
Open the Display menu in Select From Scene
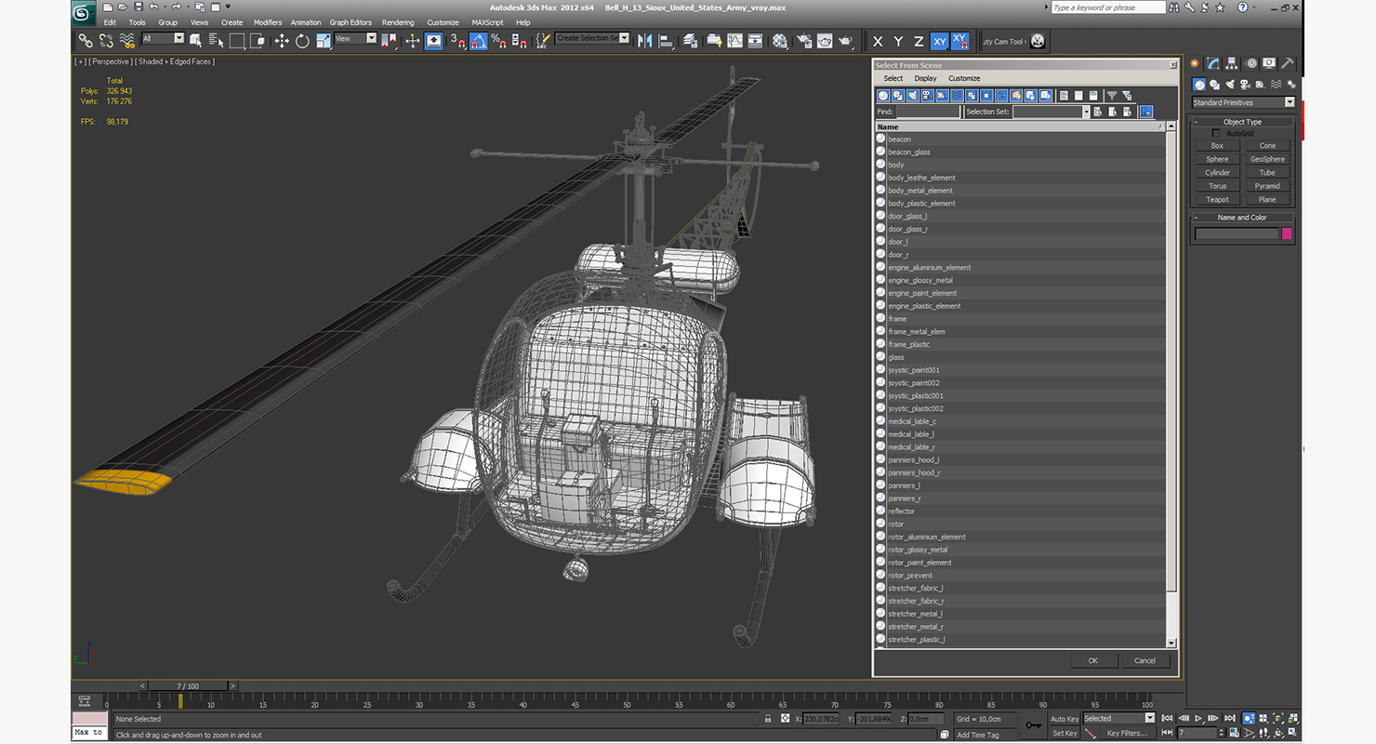point(925,78)
